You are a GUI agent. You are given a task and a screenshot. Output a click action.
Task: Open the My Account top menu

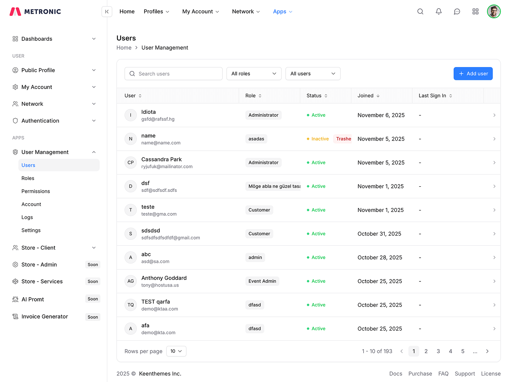coord(201,11)
